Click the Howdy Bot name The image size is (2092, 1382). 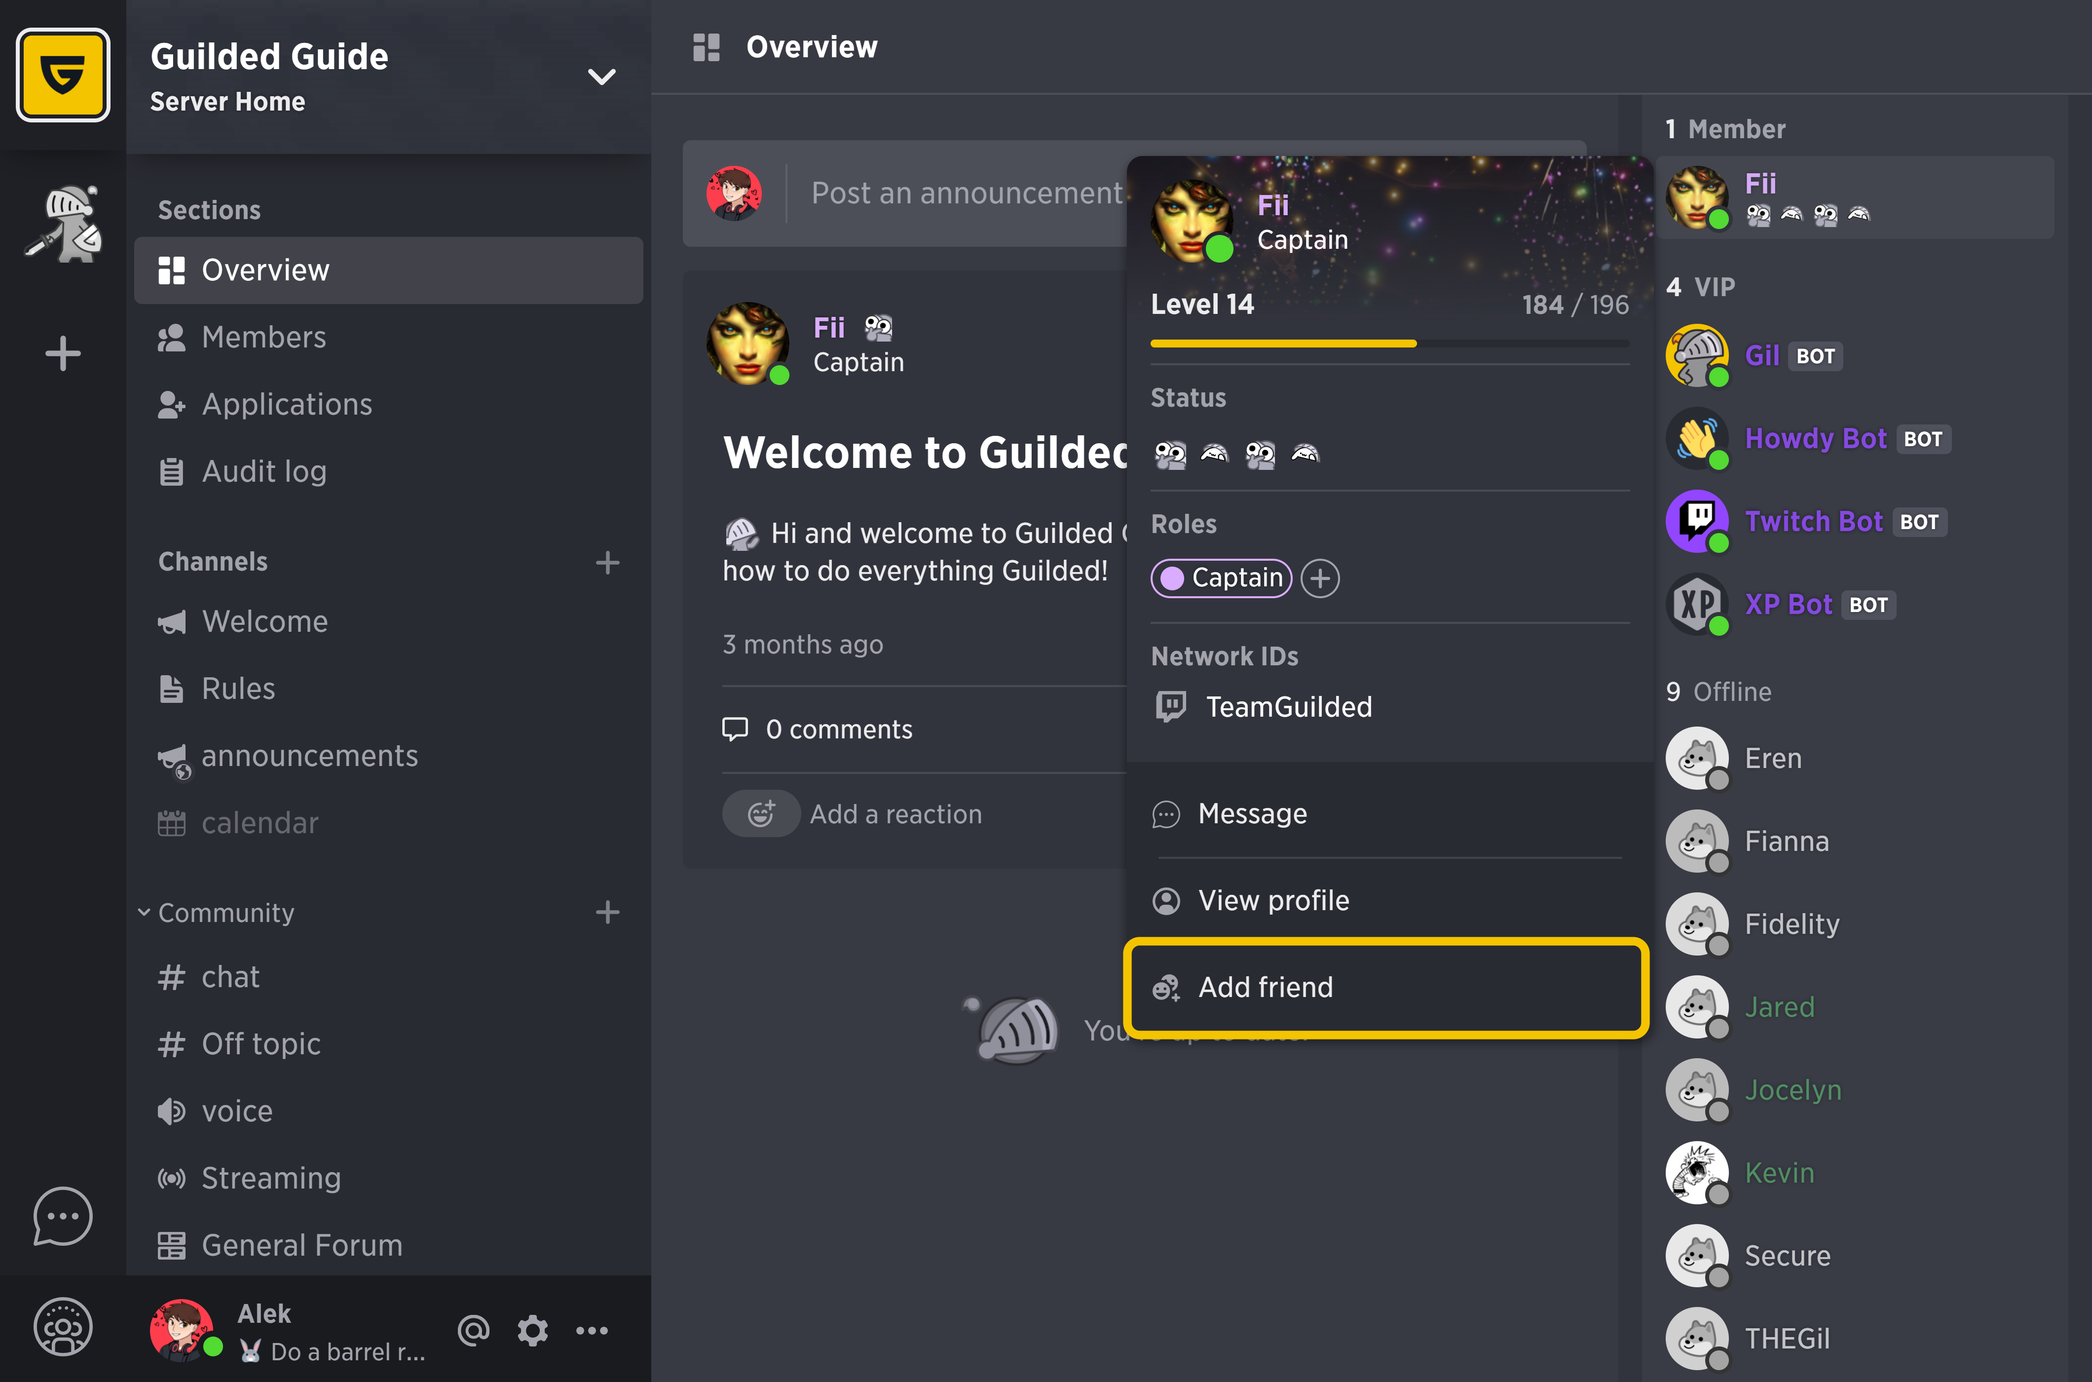coord(1815,438)
